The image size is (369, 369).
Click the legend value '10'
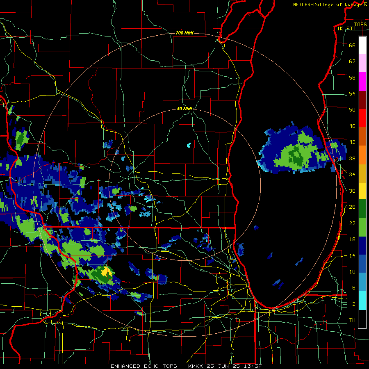[352, 271]
